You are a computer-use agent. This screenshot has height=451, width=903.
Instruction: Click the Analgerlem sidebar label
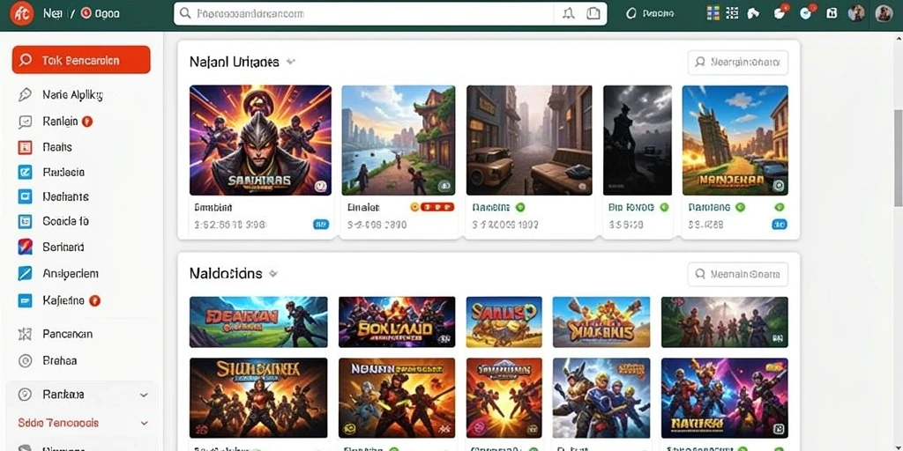tap(71, 273)
